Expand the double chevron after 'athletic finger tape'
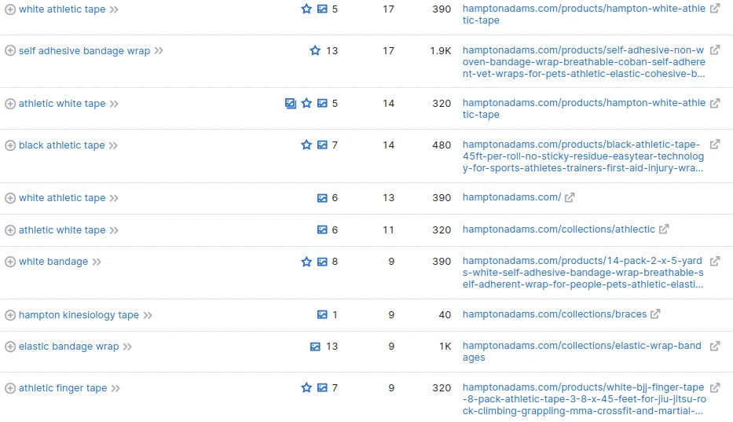This screenshot has height=422, width=733. tap(116, 388)
